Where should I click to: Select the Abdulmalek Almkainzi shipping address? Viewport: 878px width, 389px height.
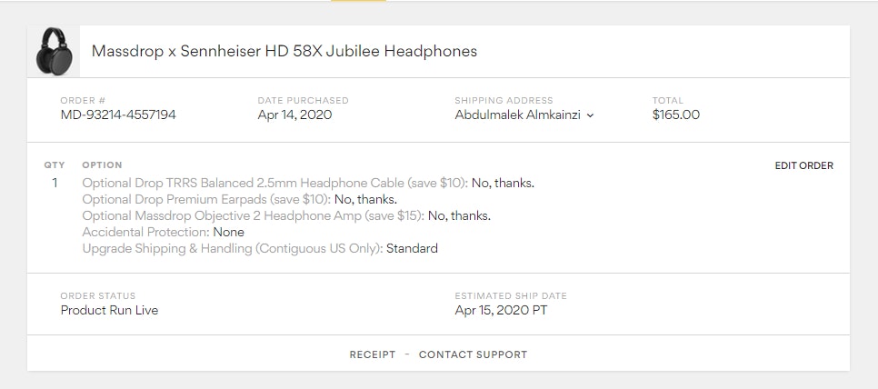(x=518, y=115)
